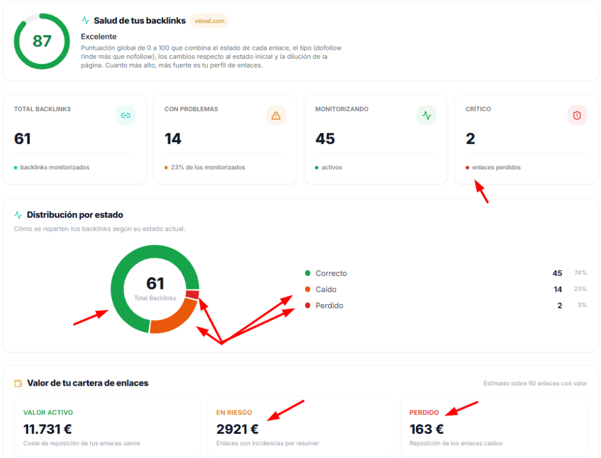The width and height of the screenshot is (601, 458).
Task: Click the link icon in Total Backlinks card
Action: click(x=126, y=116)
